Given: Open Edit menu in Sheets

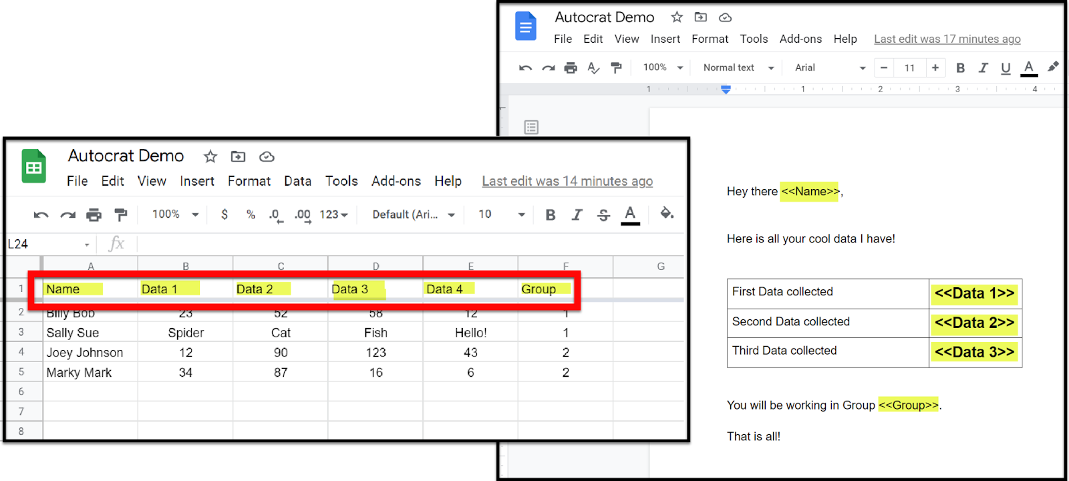Looking at the screenshot, I should [113, 181].
